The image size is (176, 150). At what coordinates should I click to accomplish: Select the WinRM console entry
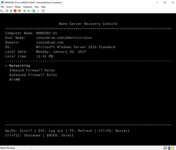pos(14,80)
